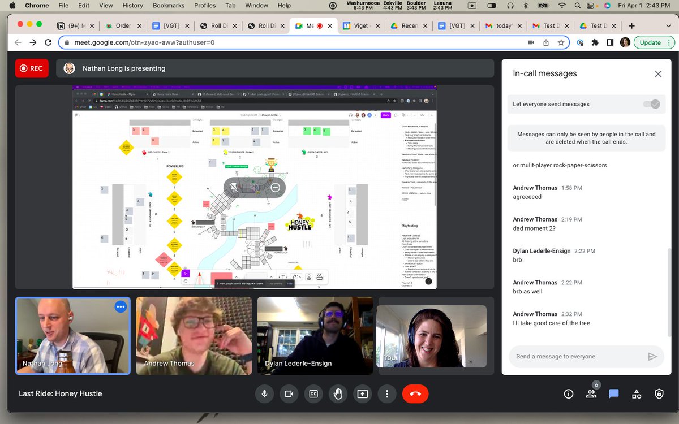Show participants people icon
The height and width of the screenshot is (424, 679).
pos(591,394)
